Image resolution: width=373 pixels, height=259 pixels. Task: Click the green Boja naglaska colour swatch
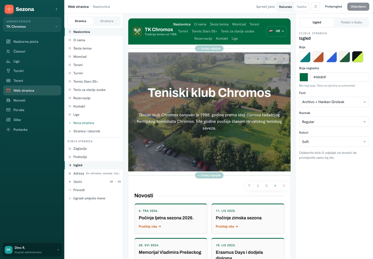[304, 77]
